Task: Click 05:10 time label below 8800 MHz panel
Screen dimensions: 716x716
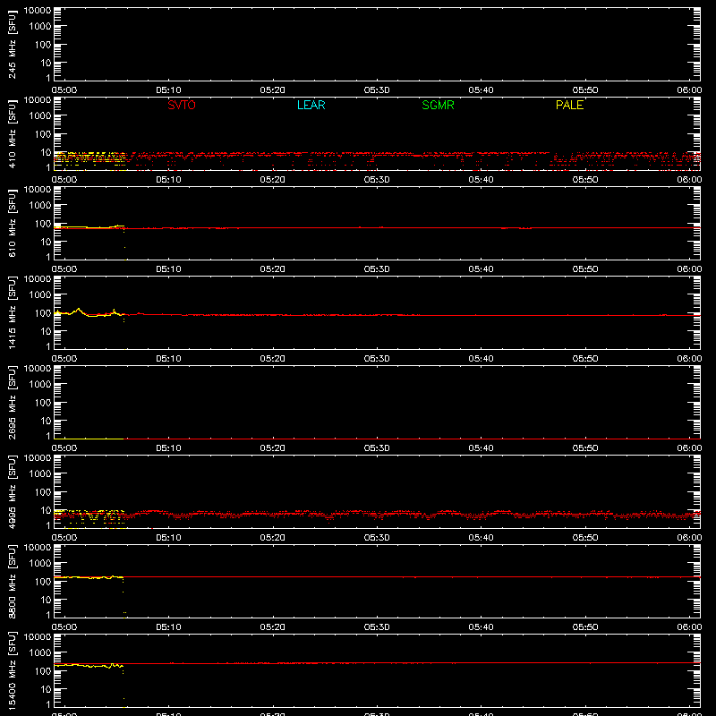Action: point(168,627)
